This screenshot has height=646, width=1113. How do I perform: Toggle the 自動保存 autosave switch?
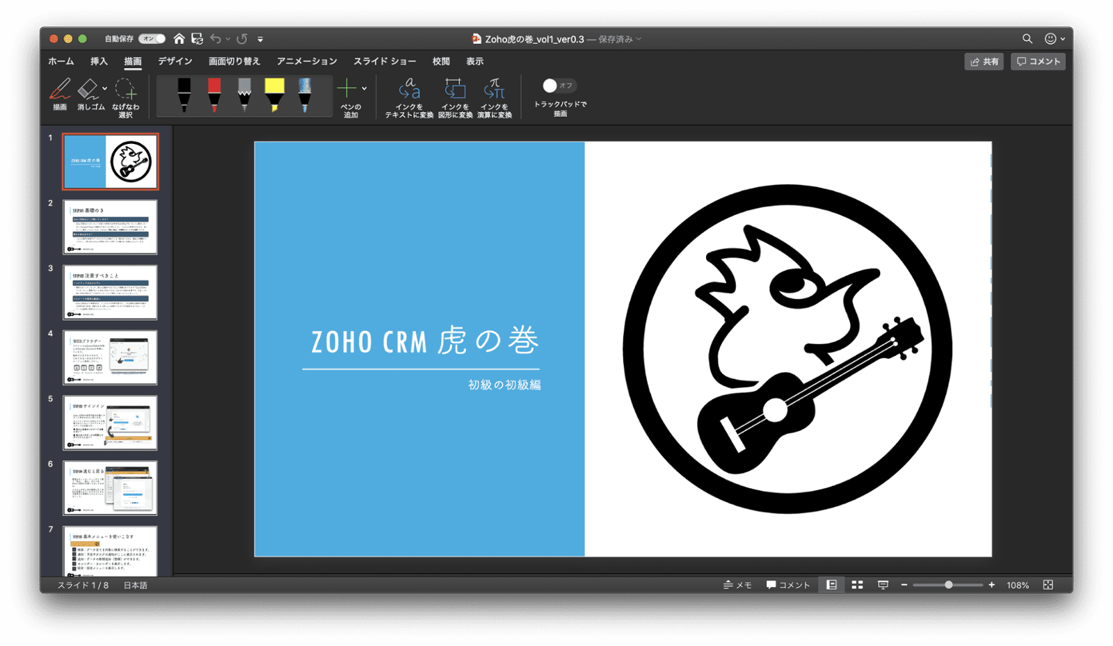click(x=152, y=39)
